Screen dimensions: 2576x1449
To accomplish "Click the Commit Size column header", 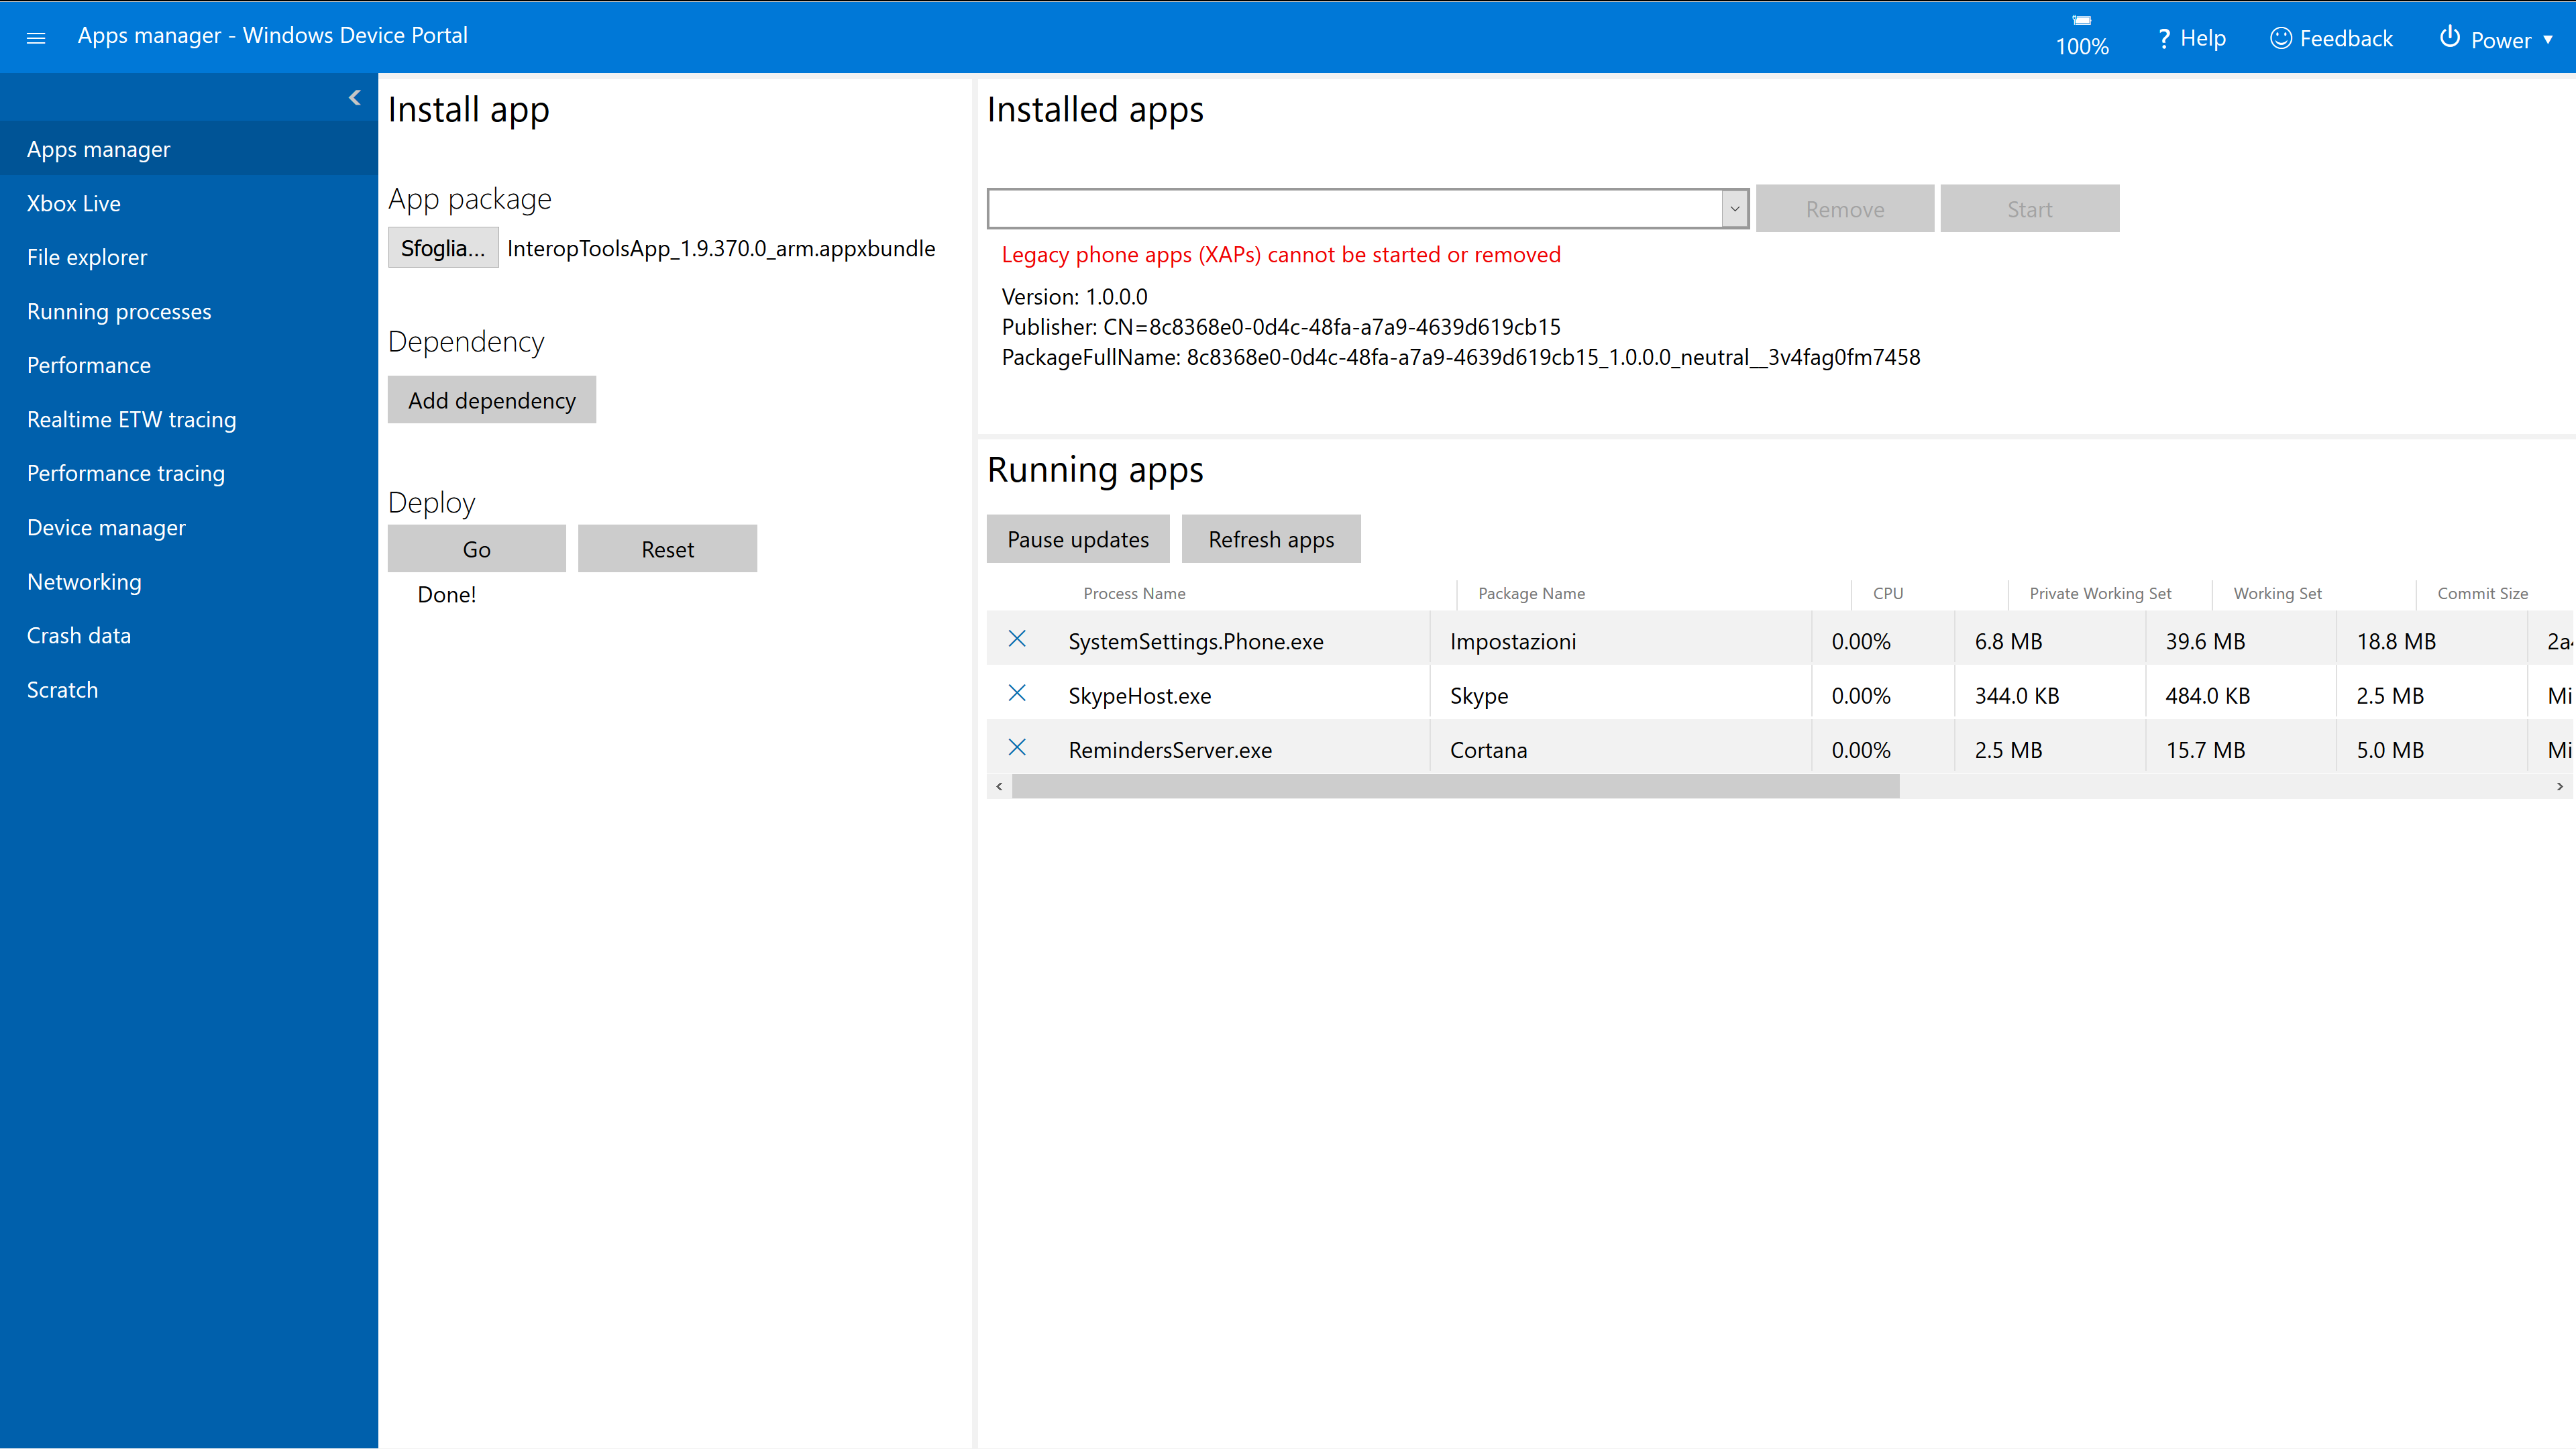I will click(x=2482, y=593).
